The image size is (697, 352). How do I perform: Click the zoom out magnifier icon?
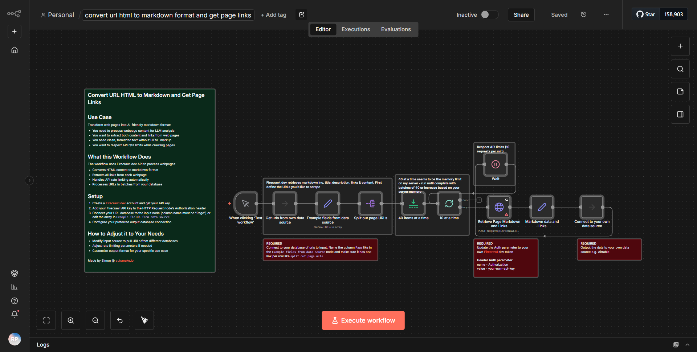(x=95, y=320)
